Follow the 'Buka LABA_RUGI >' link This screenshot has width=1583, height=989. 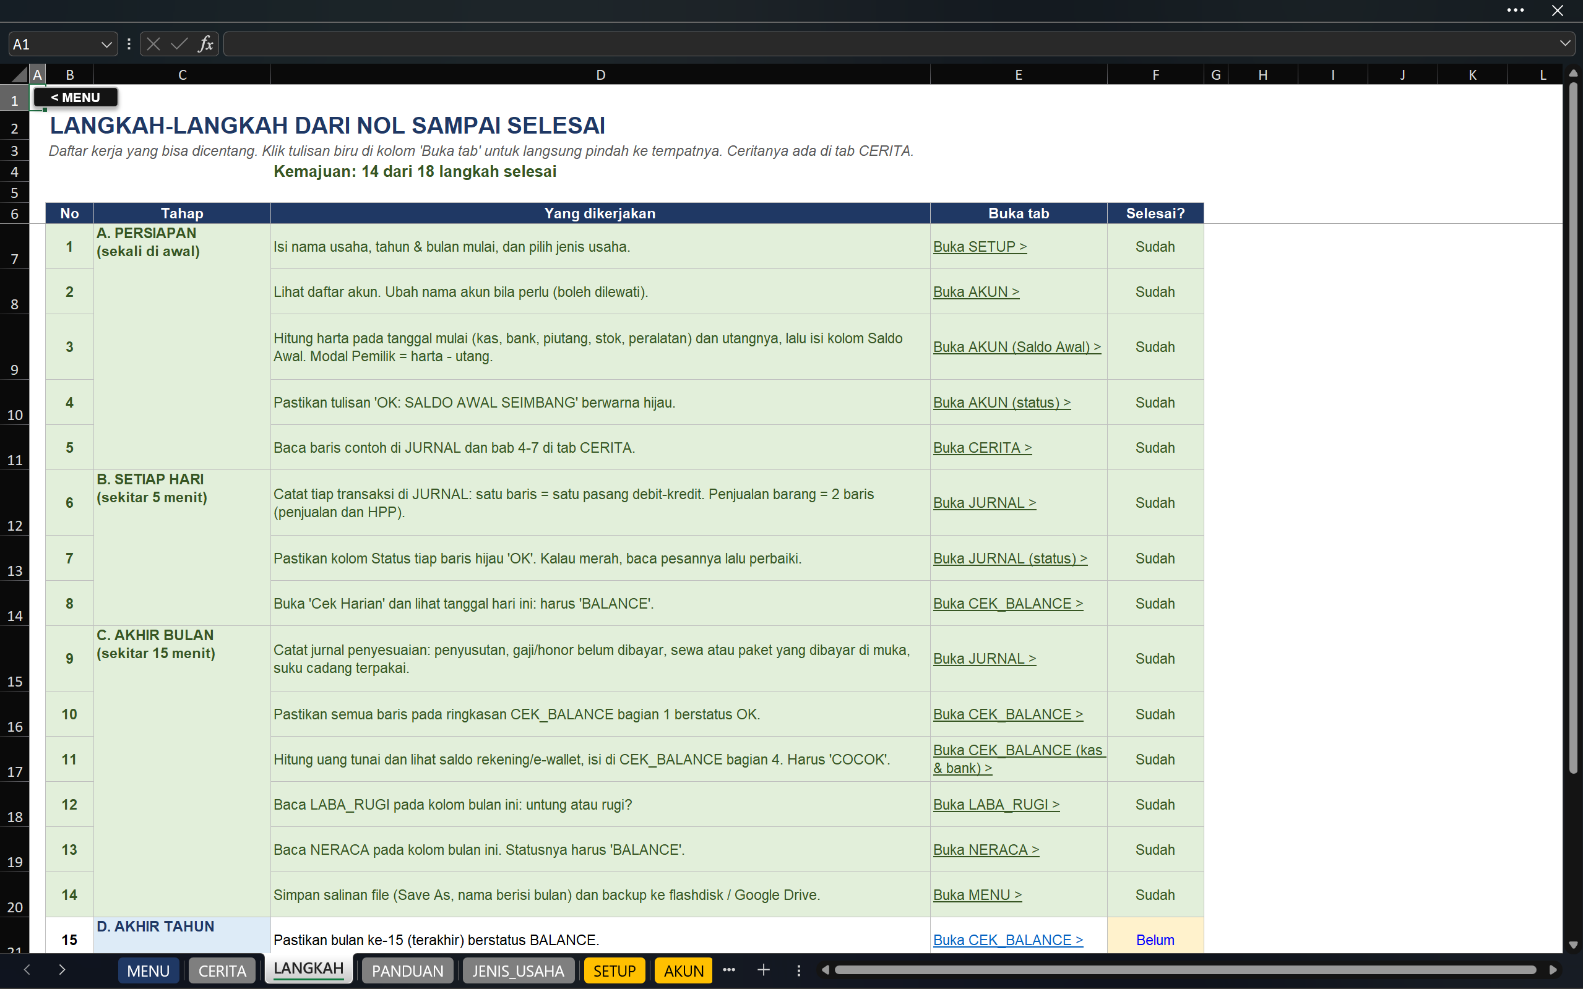click(x=996, y=805)
